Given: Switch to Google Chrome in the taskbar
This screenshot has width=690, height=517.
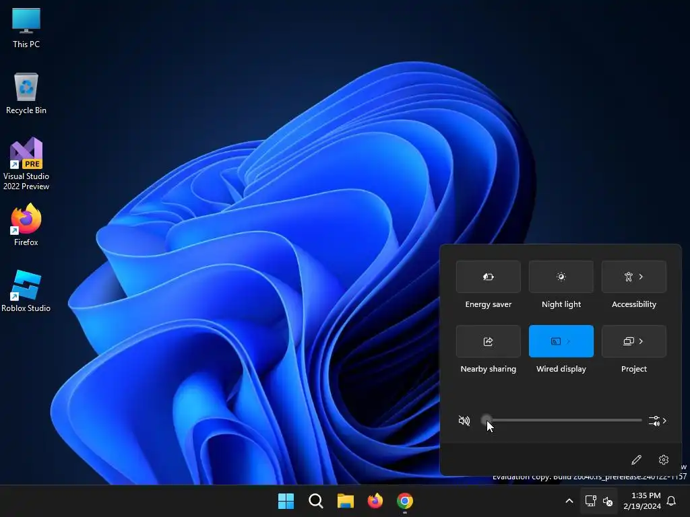Looking at the screenshot, I should (x=405, y=501).
